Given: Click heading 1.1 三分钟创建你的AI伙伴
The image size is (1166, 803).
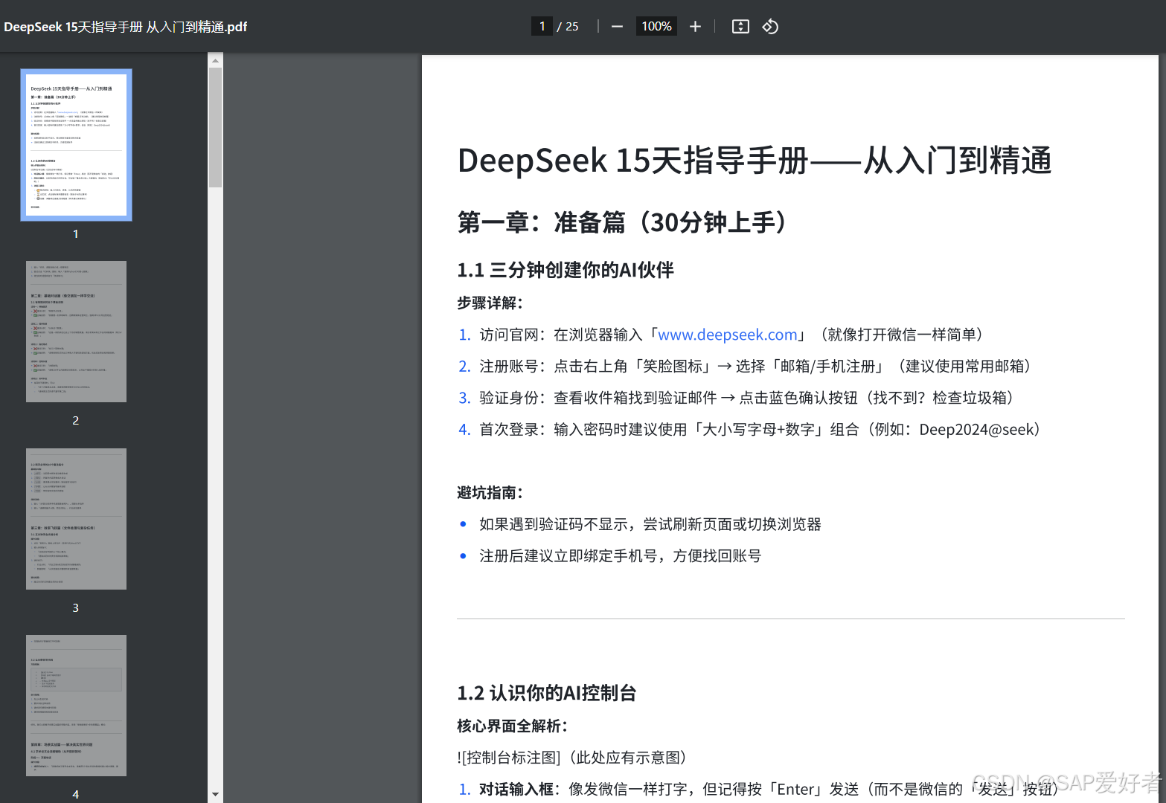Looking at the screenshot, I should (x=566, y=270).
